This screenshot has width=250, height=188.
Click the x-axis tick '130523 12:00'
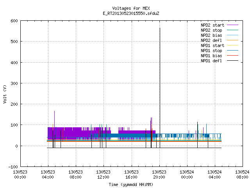click(x=103, y=175)
